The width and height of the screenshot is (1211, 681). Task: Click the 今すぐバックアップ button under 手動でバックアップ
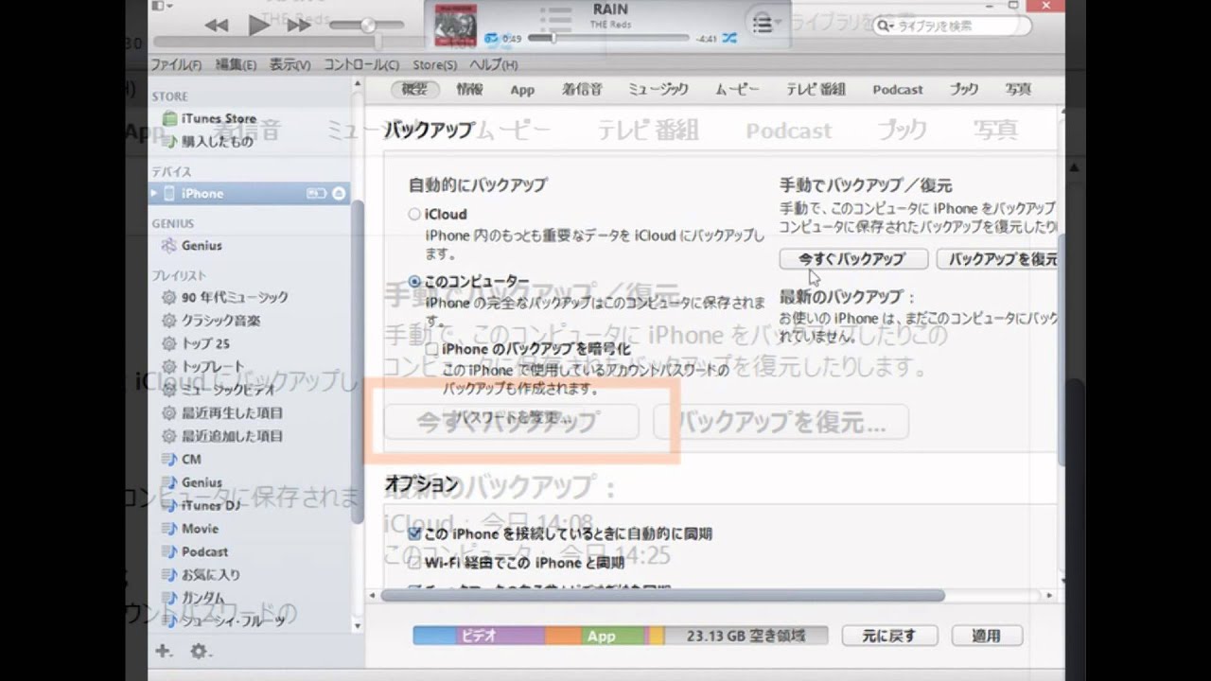coord(851,258)
